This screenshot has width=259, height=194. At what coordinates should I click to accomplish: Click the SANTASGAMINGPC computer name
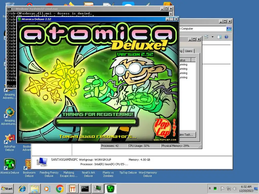64,160
